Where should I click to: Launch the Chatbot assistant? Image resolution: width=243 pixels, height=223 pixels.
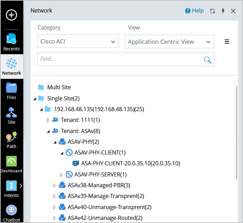11,213
